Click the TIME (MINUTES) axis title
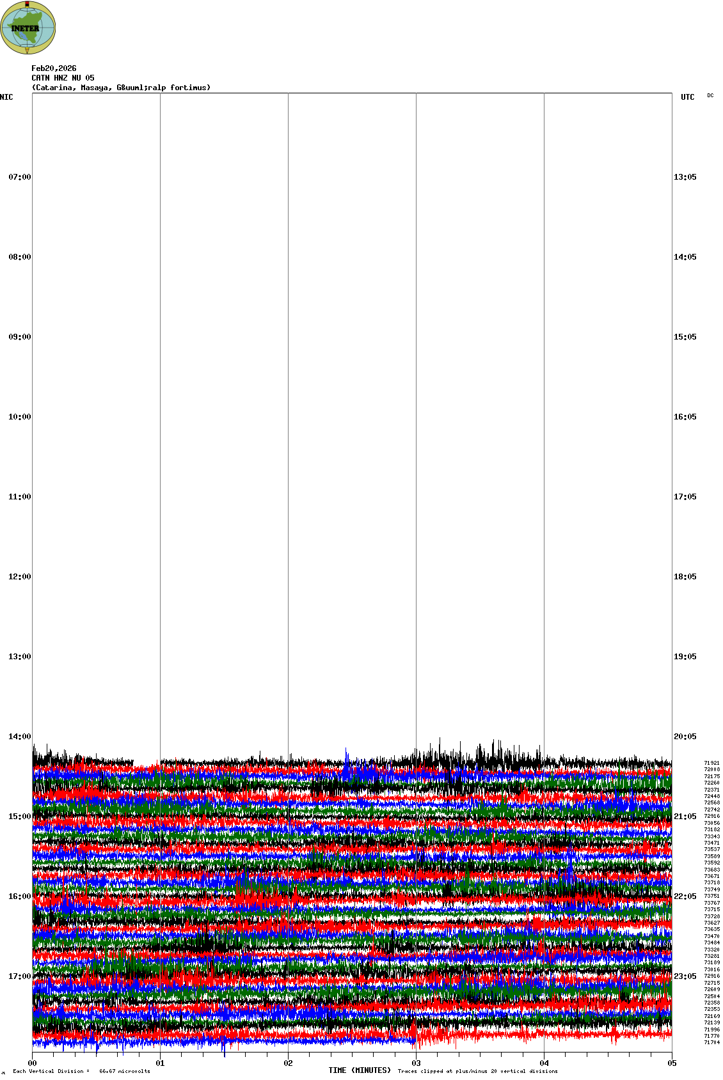 point(360,1070)
